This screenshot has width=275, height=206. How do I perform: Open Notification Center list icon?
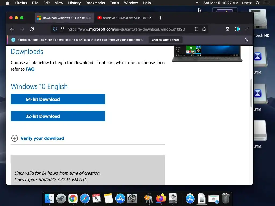tap(266, 3)
